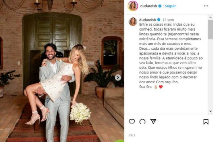Click the caption text paragraph

[x=171, y=56]
